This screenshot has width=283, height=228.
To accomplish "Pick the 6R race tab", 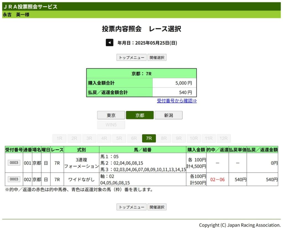I will pyautogui.click(x=134, y=138).
